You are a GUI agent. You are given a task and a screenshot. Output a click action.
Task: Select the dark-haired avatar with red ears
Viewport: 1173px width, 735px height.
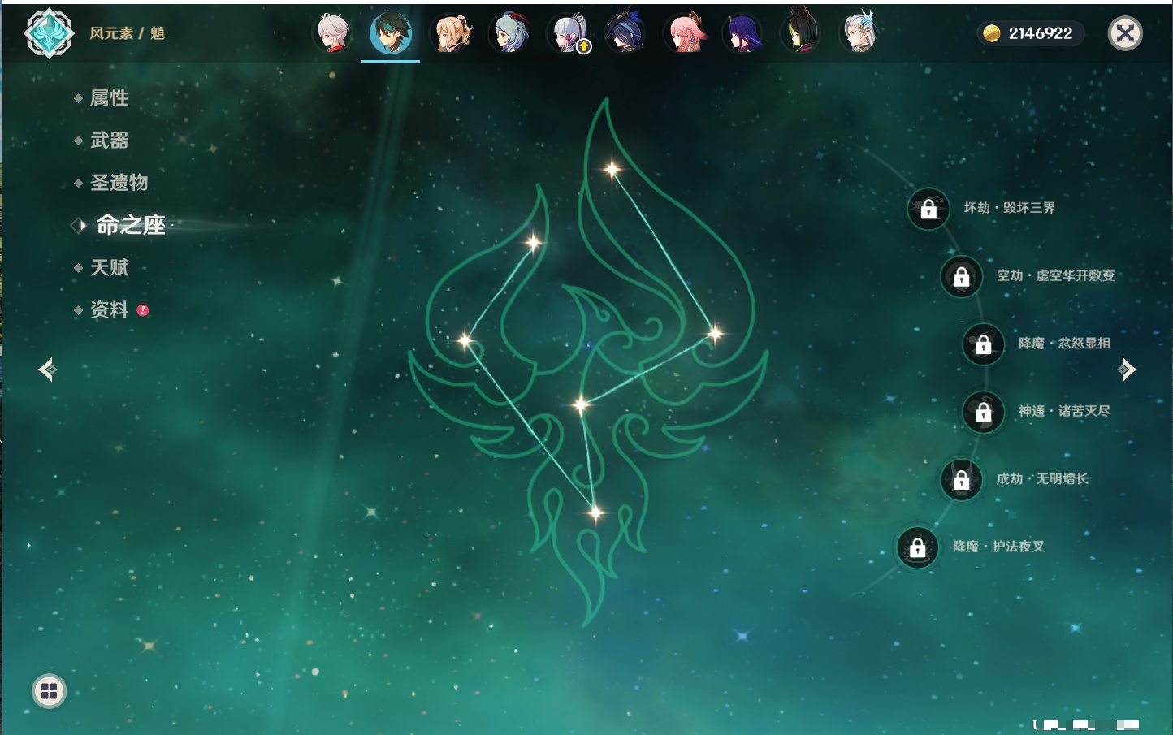tap(800, 33)
